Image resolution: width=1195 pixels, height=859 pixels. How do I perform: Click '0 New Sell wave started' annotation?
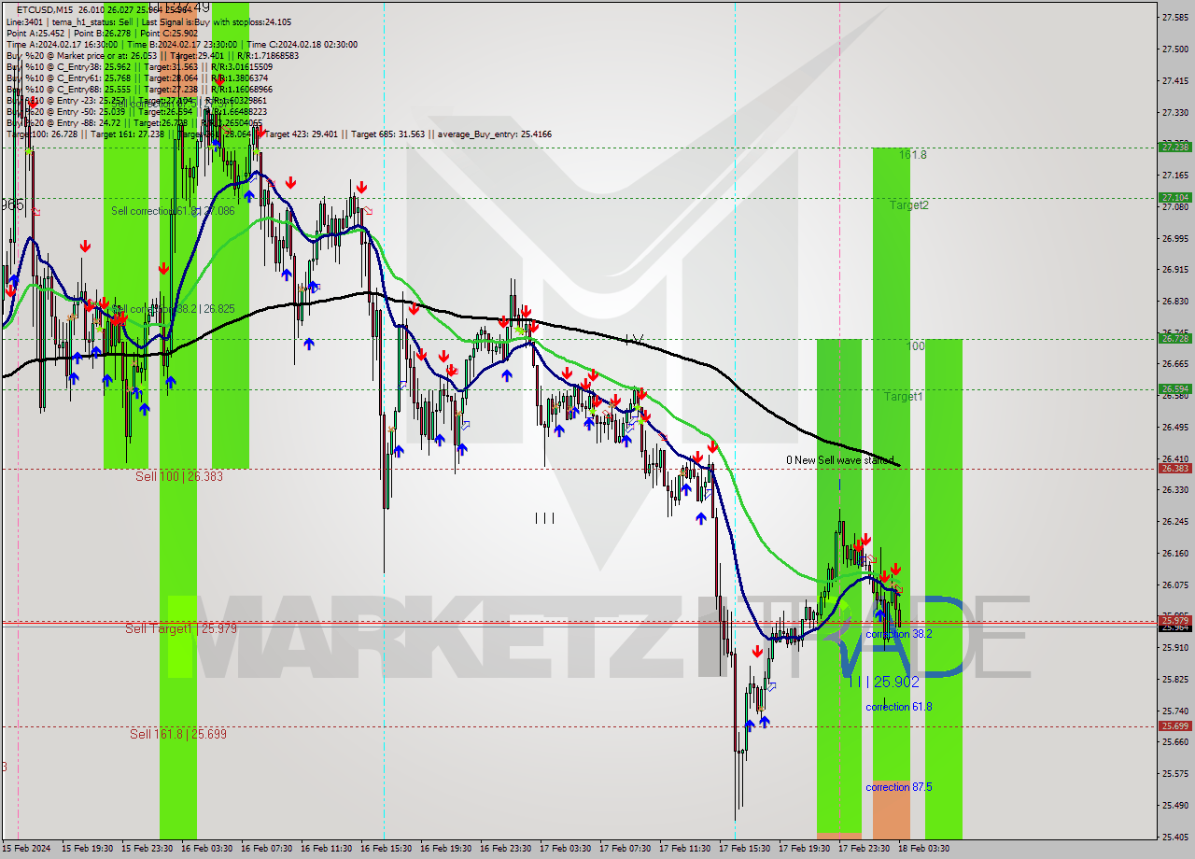pos(839,460)
